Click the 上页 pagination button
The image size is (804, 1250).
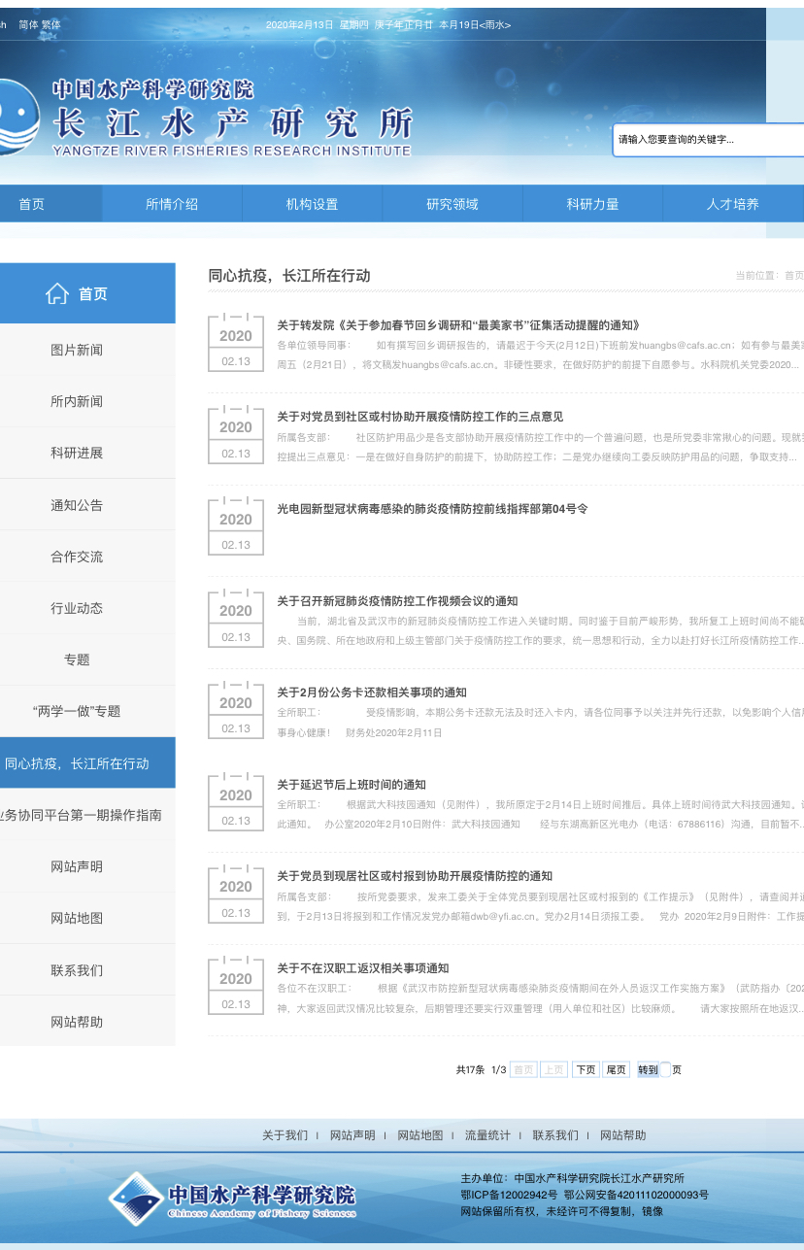point(554,1070)
